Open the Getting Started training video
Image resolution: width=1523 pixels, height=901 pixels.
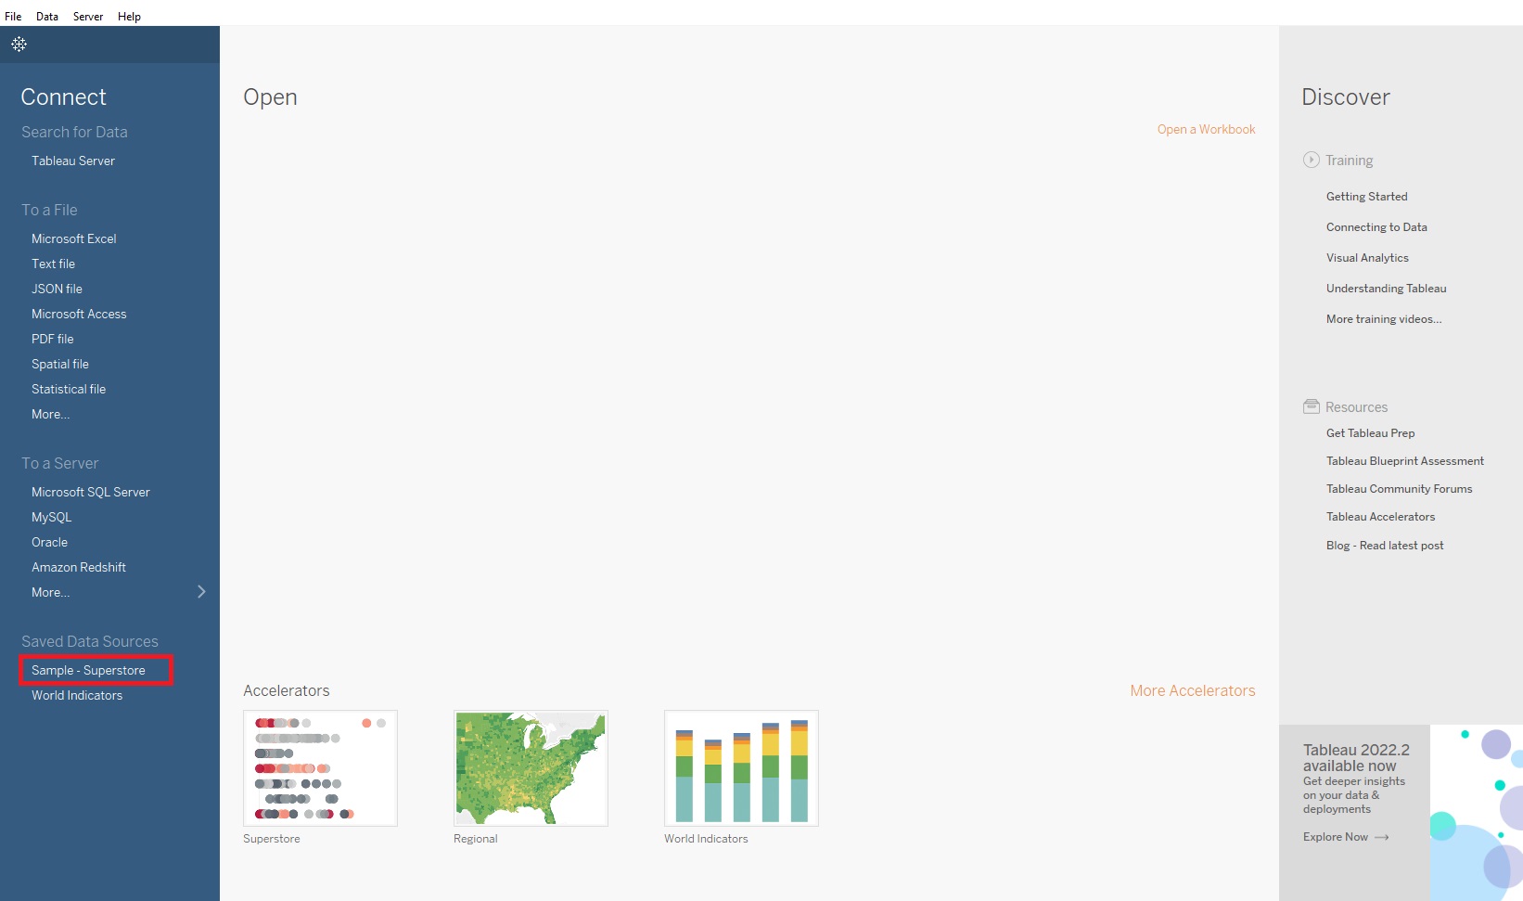tap(1366, 197)
